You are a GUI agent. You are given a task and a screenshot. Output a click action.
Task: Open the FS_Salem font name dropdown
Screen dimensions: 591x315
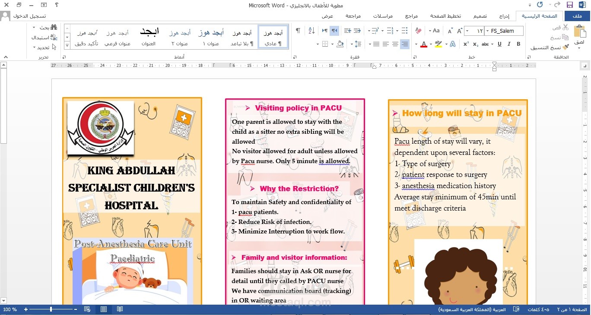click(487, 31)
